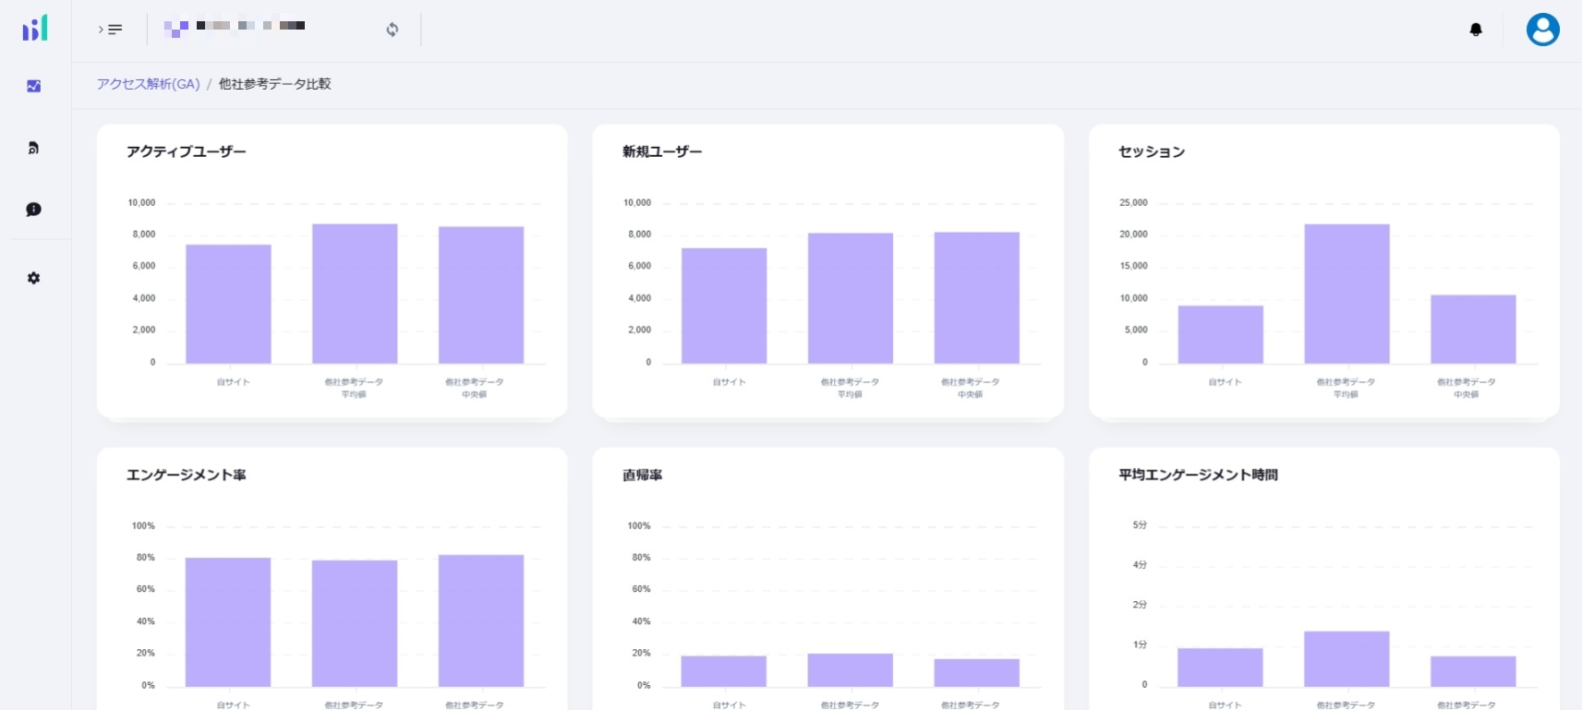Viewport: 1582px width, 710px height.
Task: Click the app logo in the sidebar
Action: click(x=35, y=29)
